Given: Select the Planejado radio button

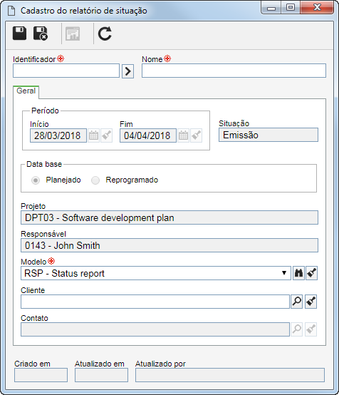Looking at the screenshot, I should tap(36, 180).
